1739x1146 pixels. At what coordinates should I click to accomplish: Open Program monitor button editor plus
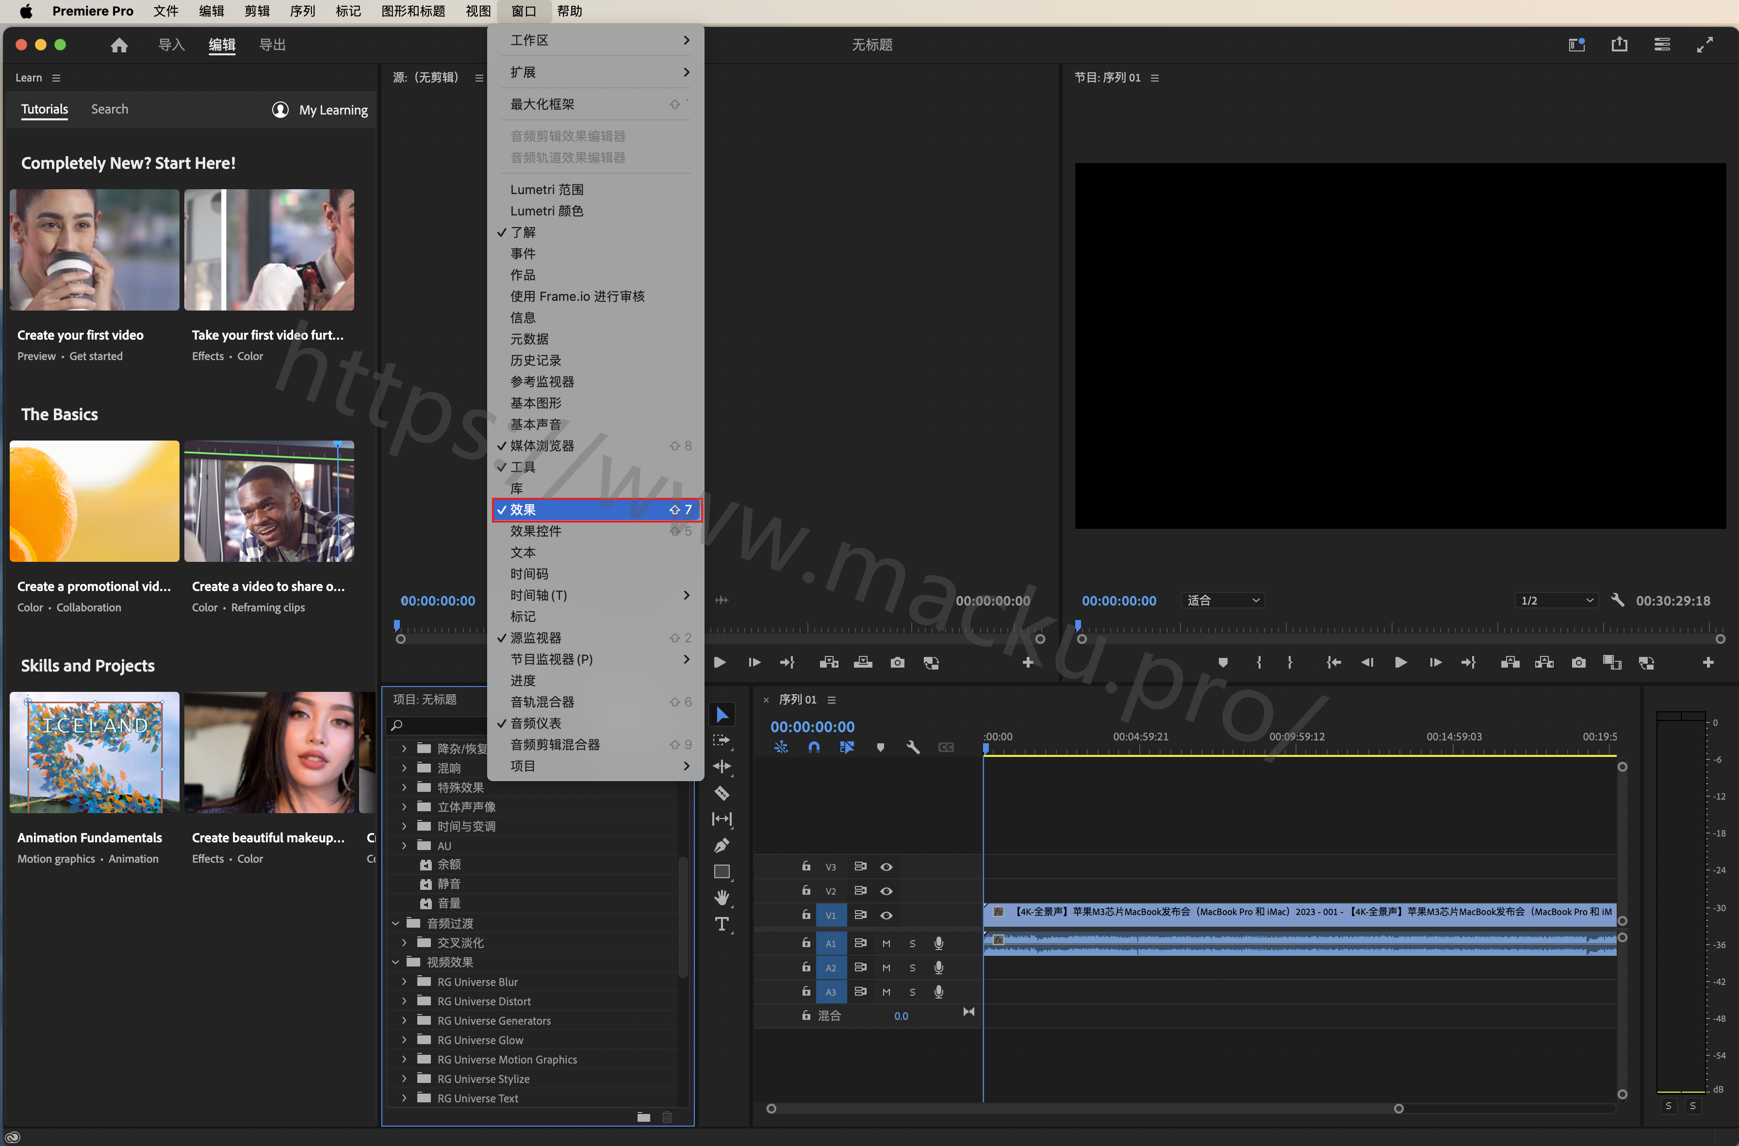coord(1707,662)
